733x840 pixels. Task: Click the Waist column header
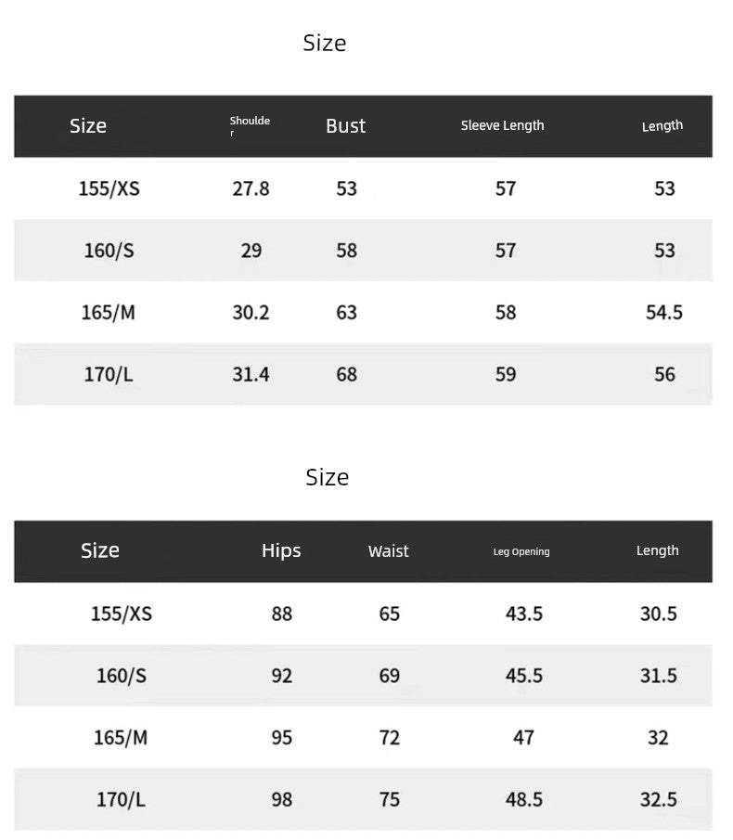coord(388,551)
